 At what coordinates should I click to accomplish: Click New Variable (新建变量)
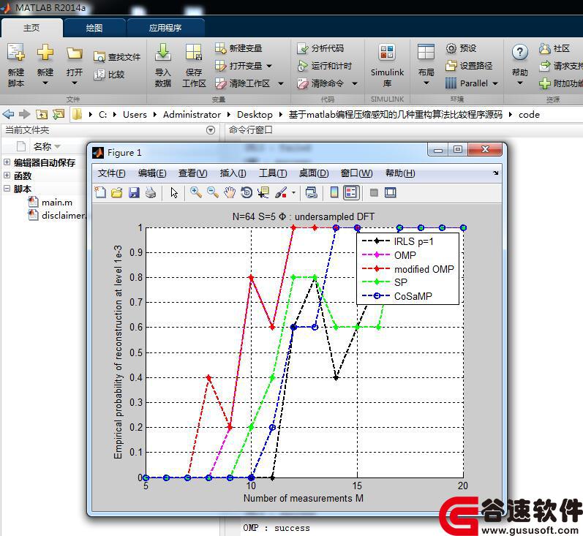238,48
